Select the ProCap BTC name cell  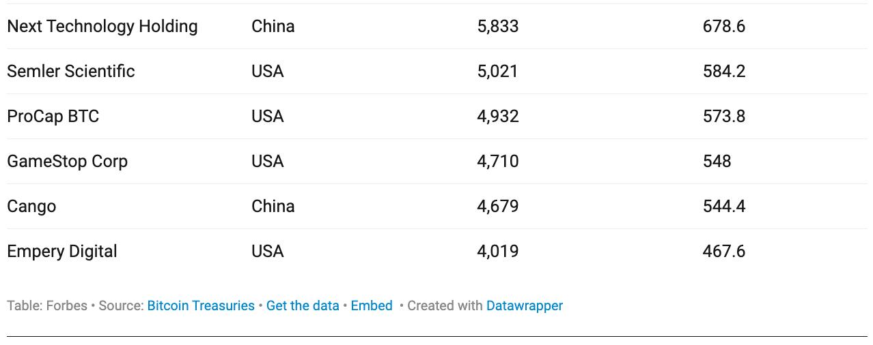click(x=53, y=117)
